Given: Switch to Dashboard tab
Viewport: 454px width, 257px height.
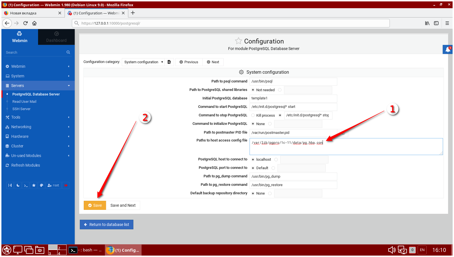Looking at the screenshot, I should (56, 37).
